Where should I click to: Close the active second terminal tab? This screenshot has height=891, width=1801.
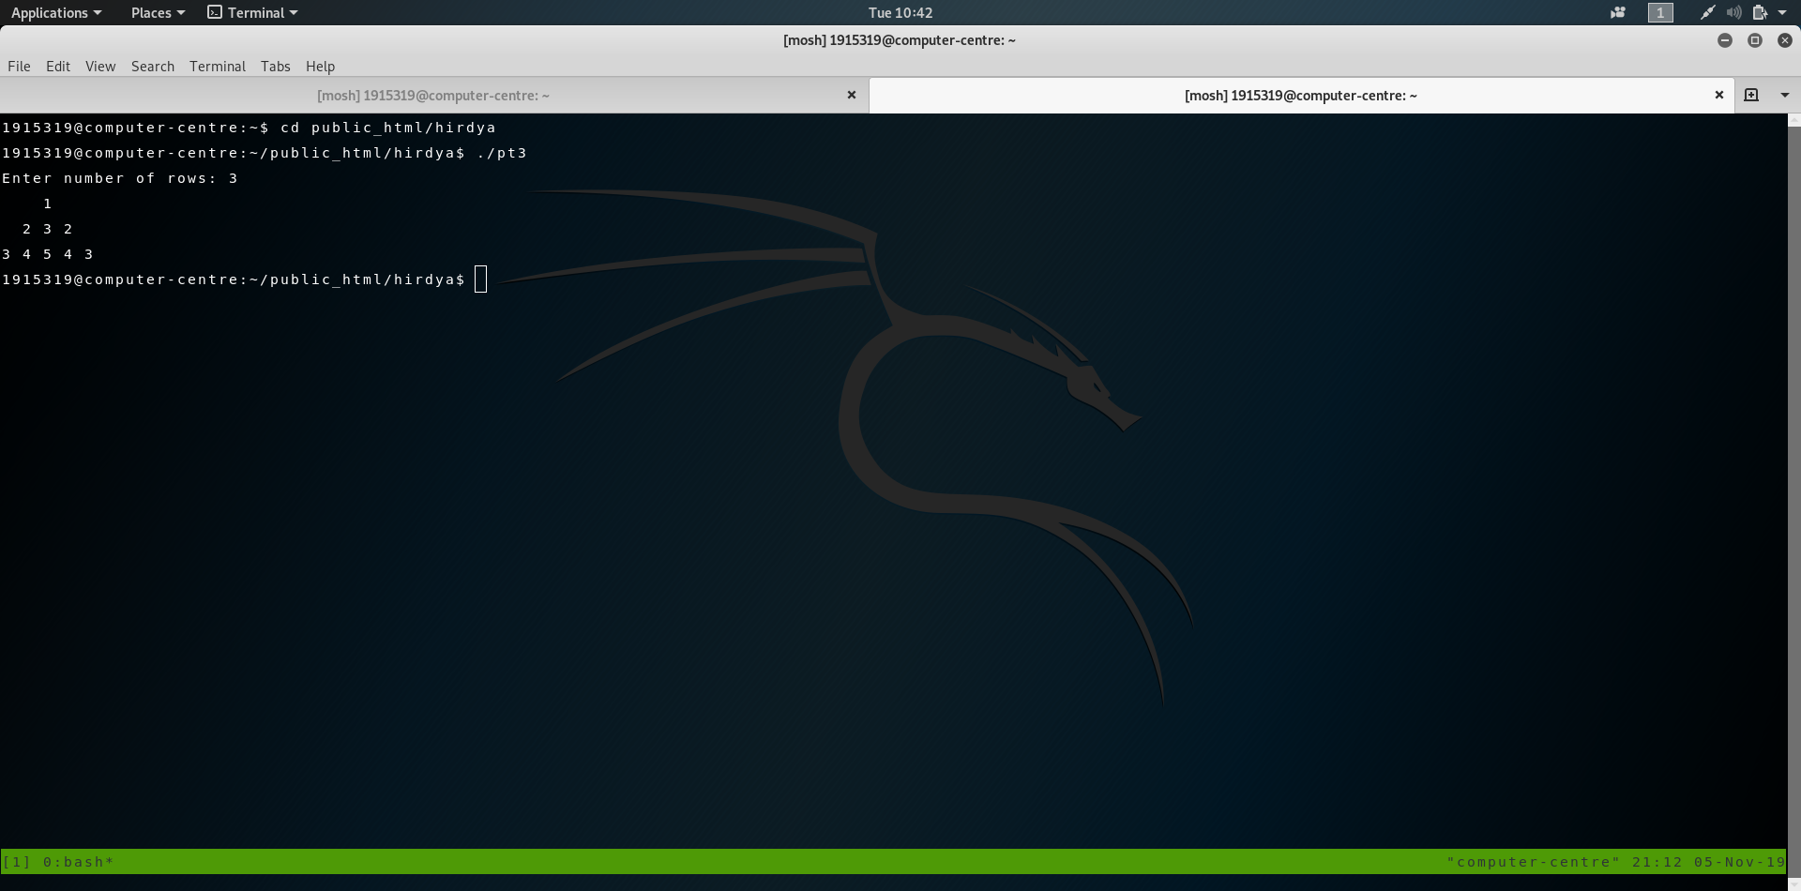click(1719, 95)
